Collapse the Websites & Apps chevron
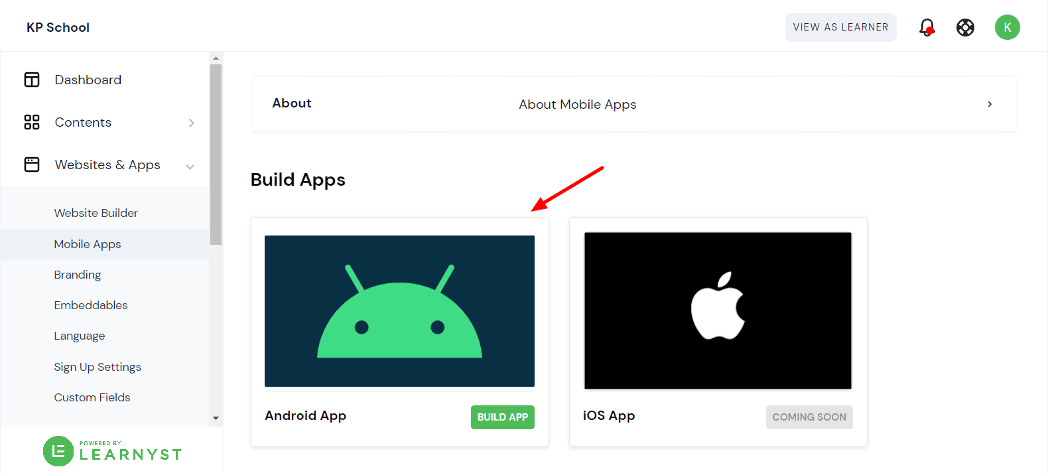This screenshot has height=473, width=1048. pos(190,167)
